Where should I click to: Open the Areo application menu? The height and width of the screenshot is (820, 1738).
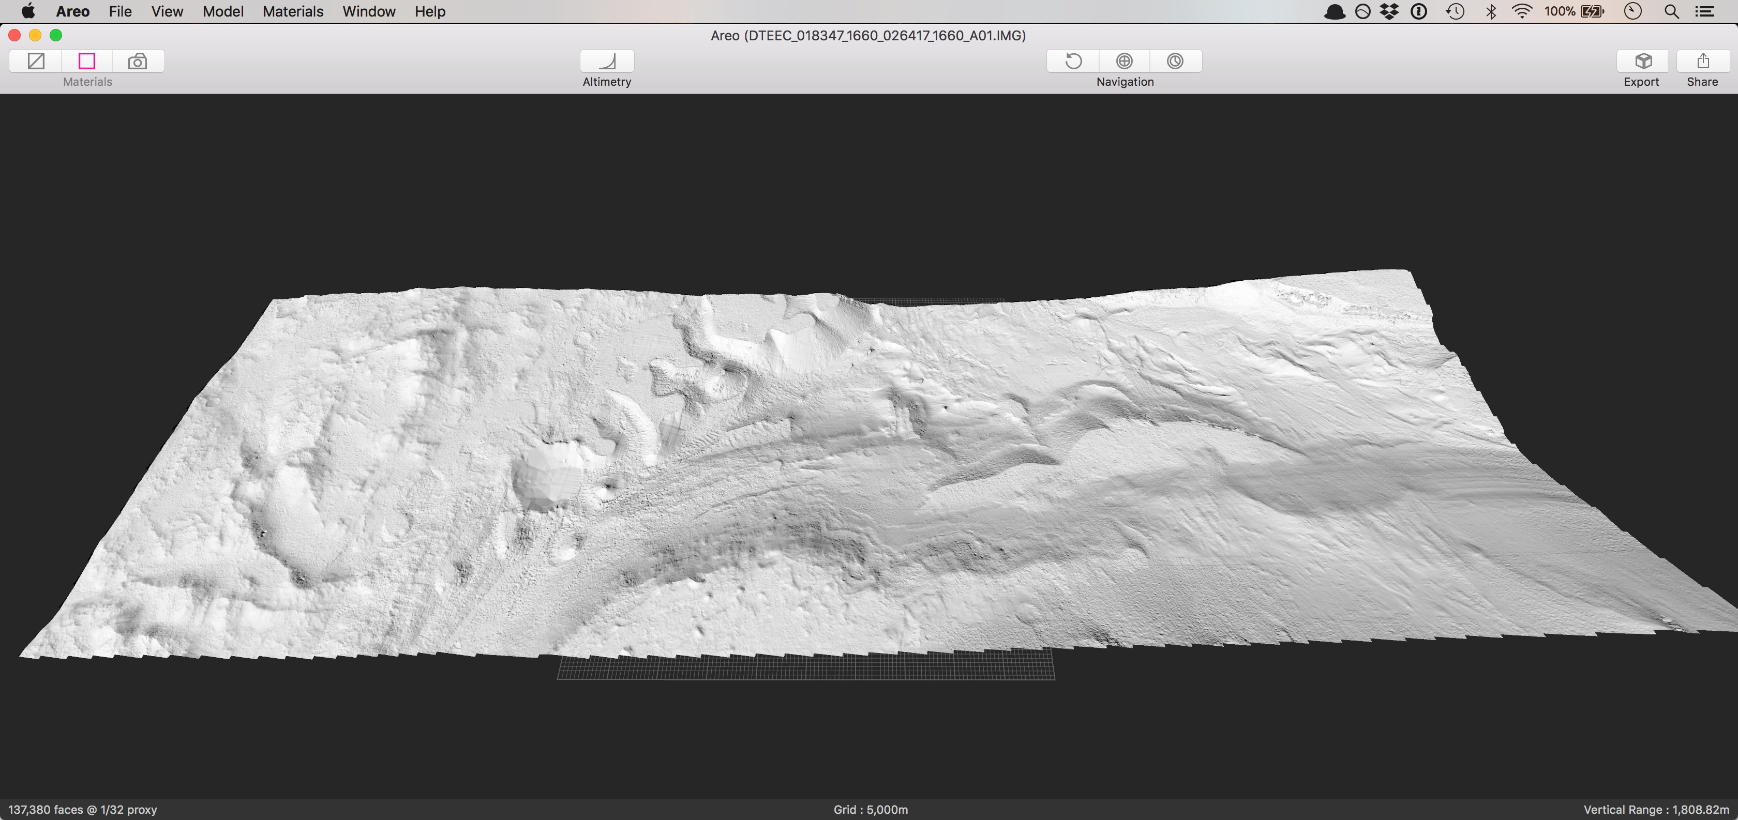72,11
